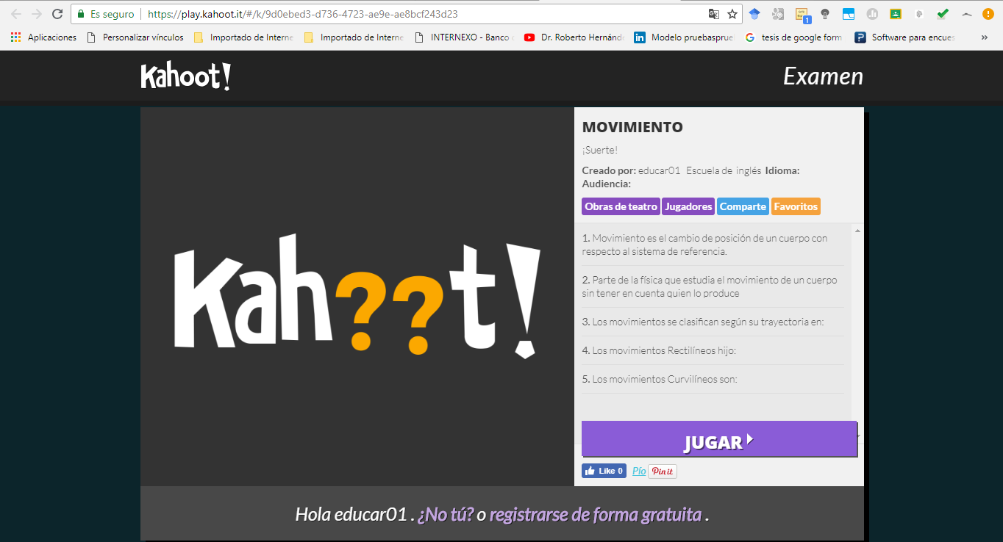Viewport: 1003px width, 542px height.
Task: Open the Obras de teatro tag
Action: pos(621,206)
